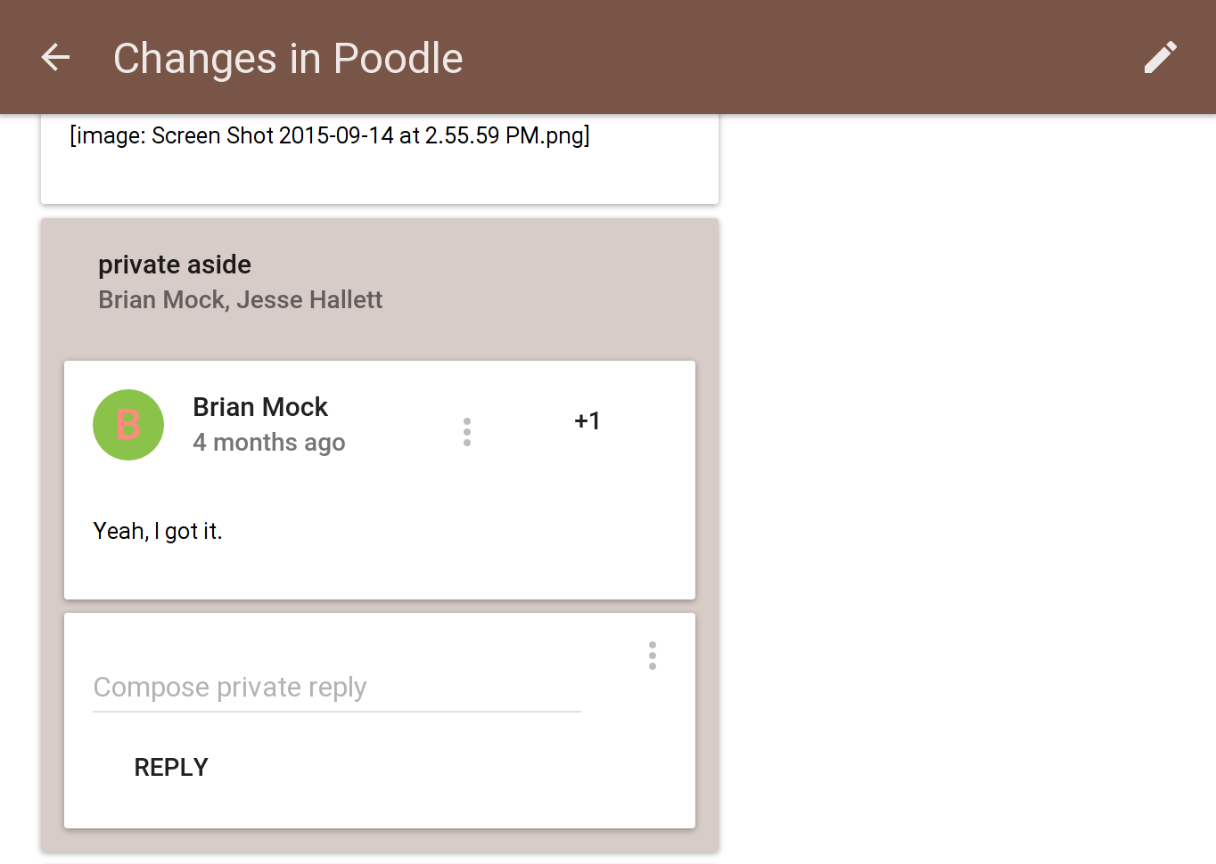Screen dimensions: 1216x864
Task: Click the card containing the image attachment
Action: [380, 159]
